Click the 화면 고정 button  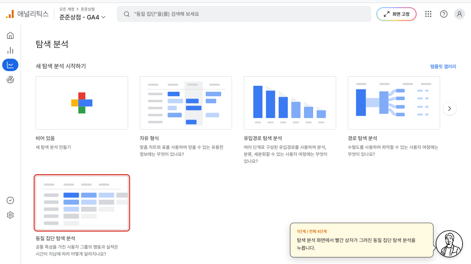[x=396, y=14]
